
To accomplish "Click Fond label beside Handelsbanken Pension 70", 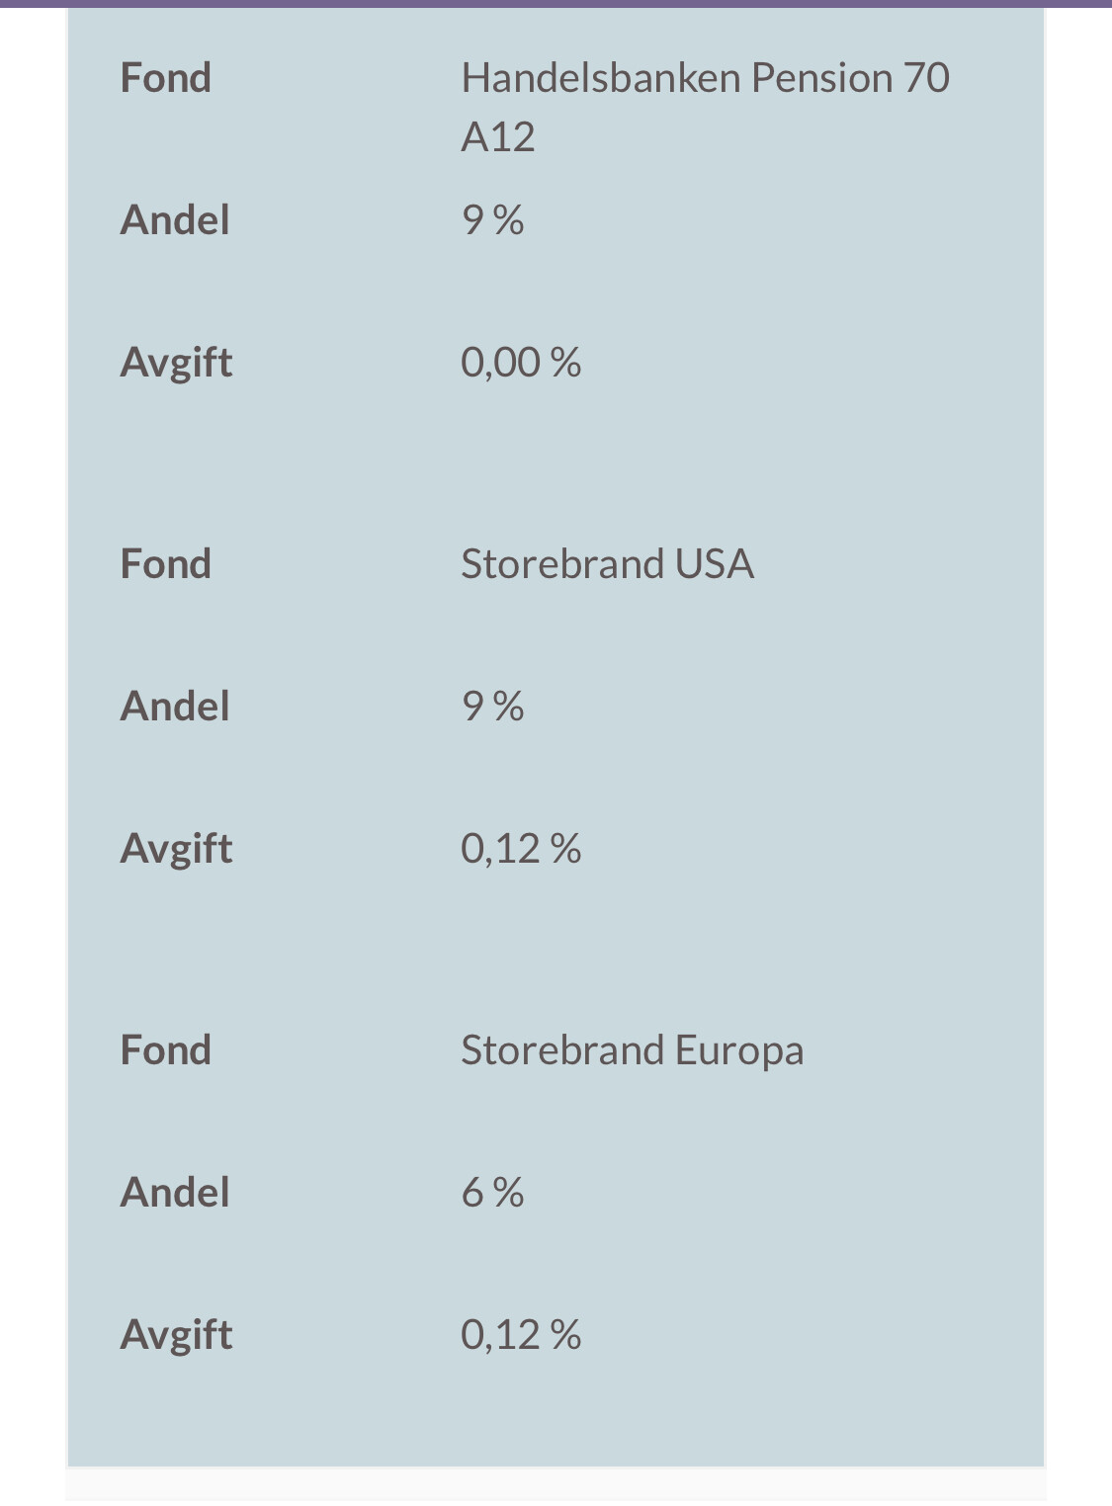I will pyautogui.click(x=165, y=77).
